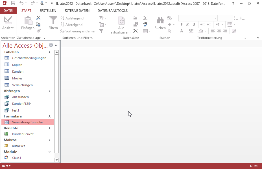This screenshot has width=262, height=169.
Task: Click the Help question mark
Action: pyautogui.click(x=233, y=3)
